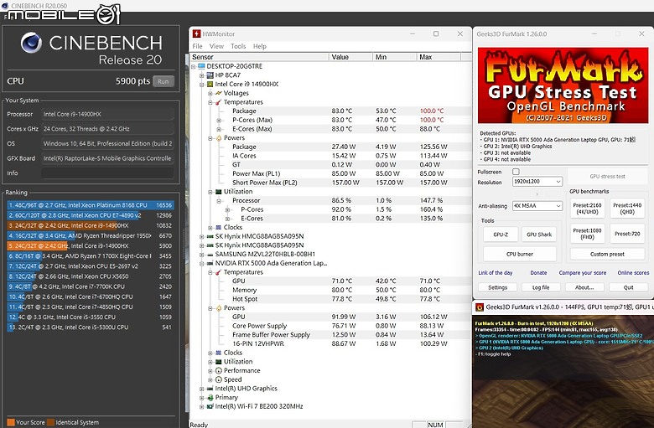Screen dimensions: 654x428
Task: Expand the first SK Hynix HMCG88AGBSA095N node
Action: point(201,236)
